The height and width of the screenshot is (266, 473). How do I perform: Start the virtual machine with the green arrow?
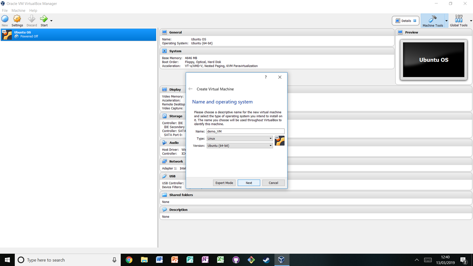click(44, 18)
